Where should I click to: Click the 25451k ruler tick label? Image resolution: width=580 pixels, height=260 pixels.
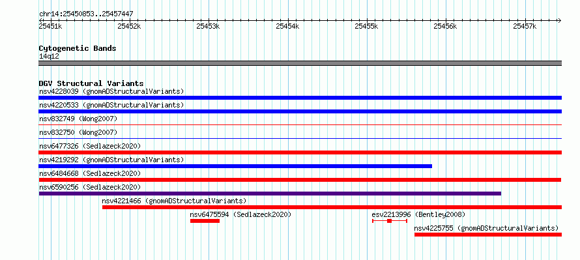(x=50, y=26)
